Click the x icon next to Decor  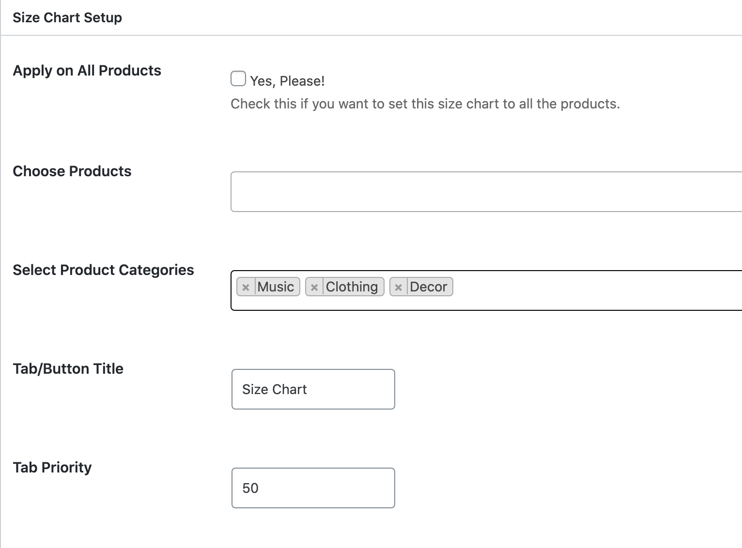pyautogui.click(x=399, y=287)
